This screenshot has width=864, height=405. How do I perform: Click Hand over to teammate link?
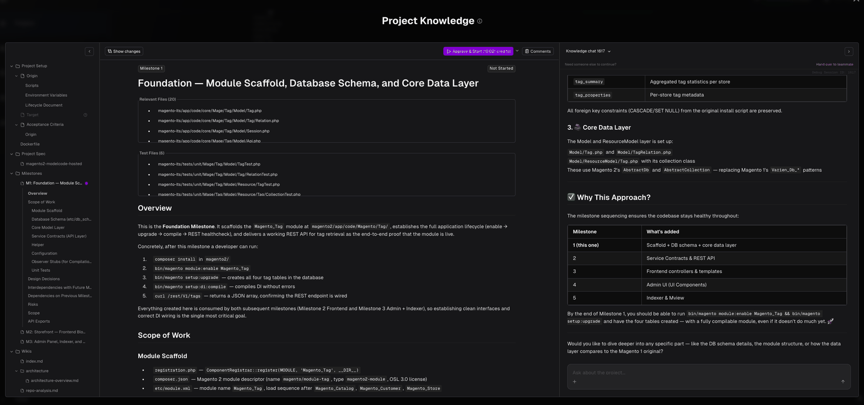[835, 64]
